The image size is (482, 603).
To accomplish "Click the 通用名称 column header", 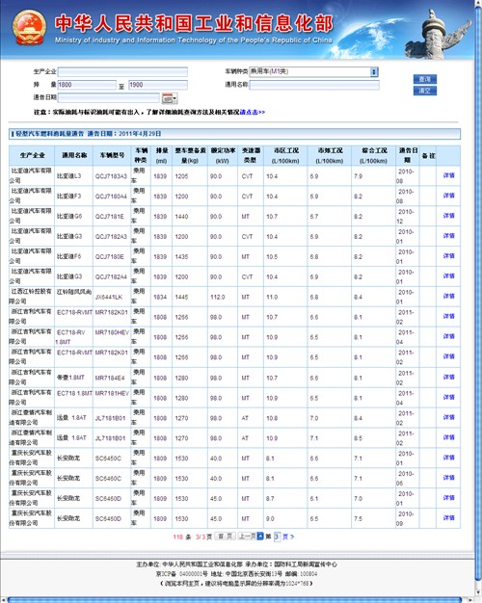I will click(74, 155).
